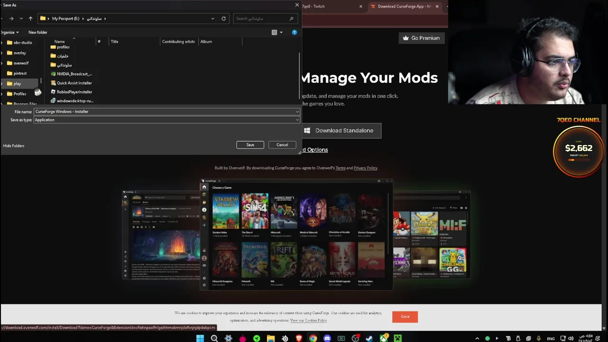Create a New folder
This screenshot has height=342, width=608.
click(38, 32)
